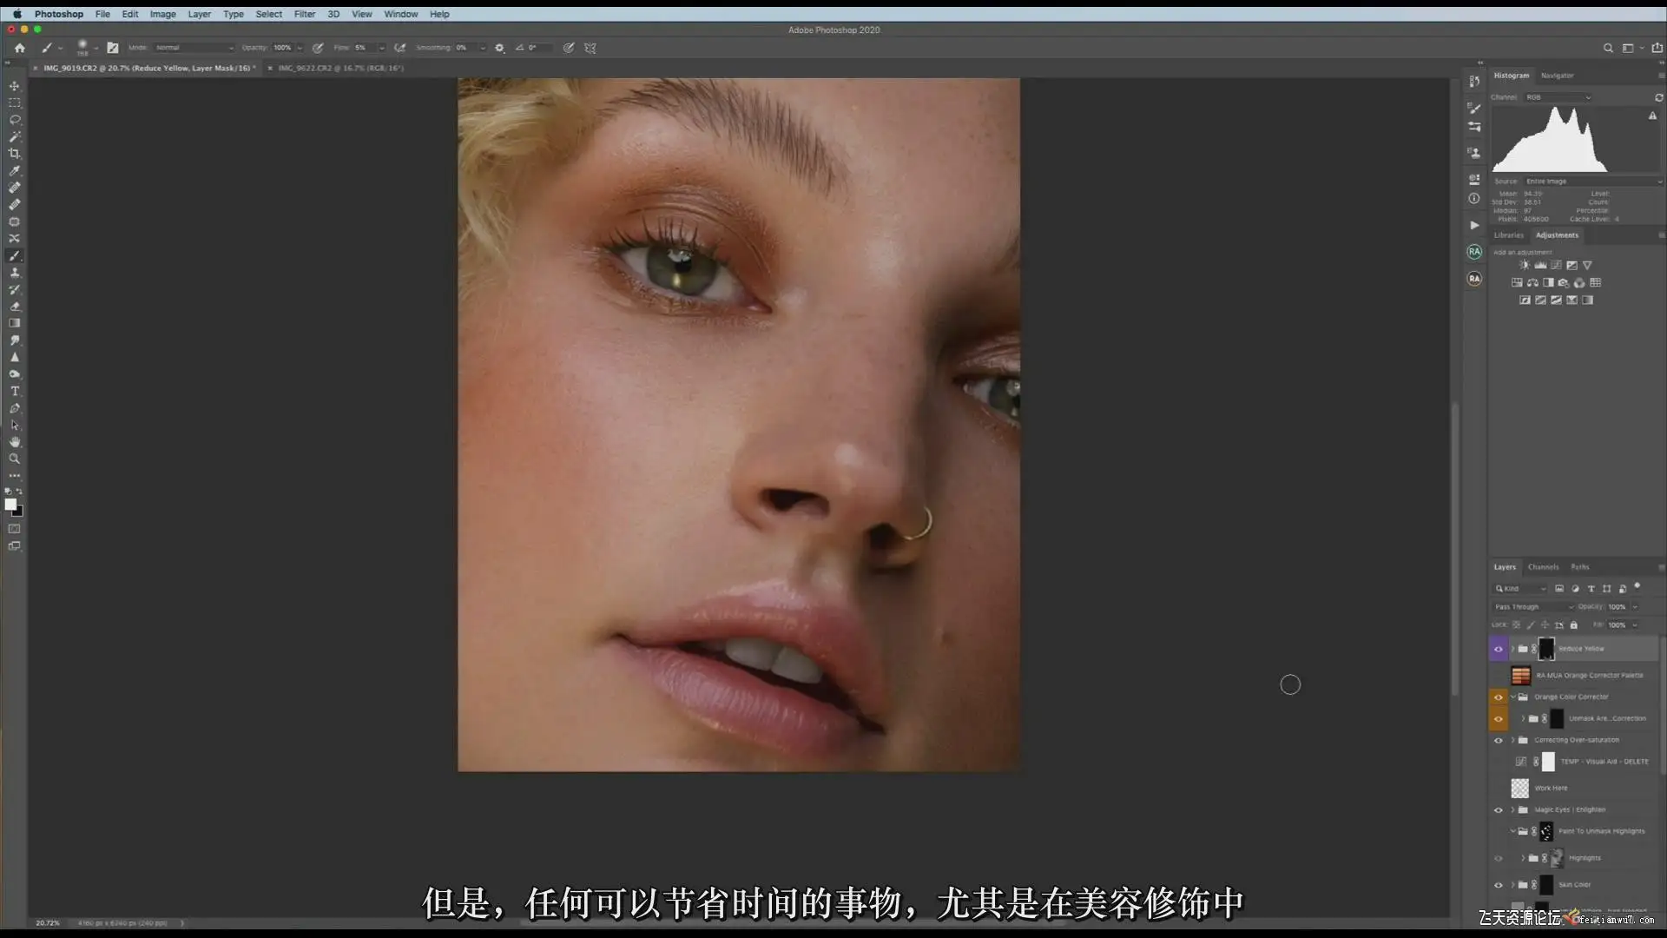The height and width of the screenshot is (938, 1667).
Task: Select the Brush tool in toolbar
Action: [14, 255]
